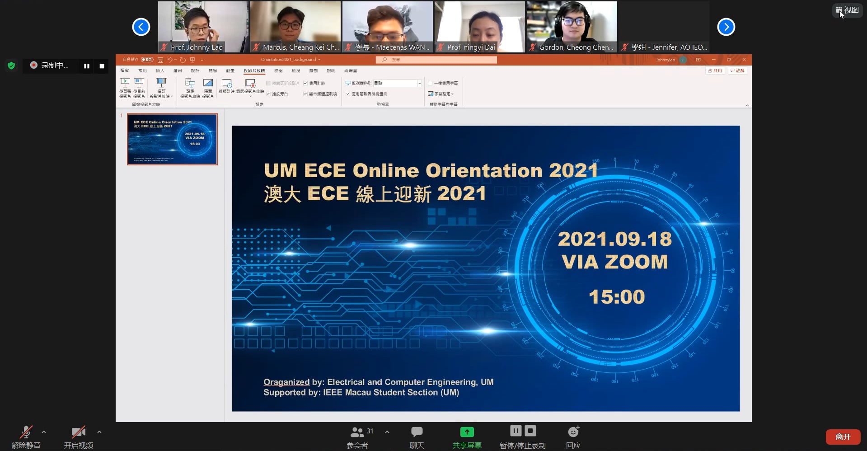This screenshot has height=451, width=867.
Task: Open reactions 回应
Action: pos(573,437)
